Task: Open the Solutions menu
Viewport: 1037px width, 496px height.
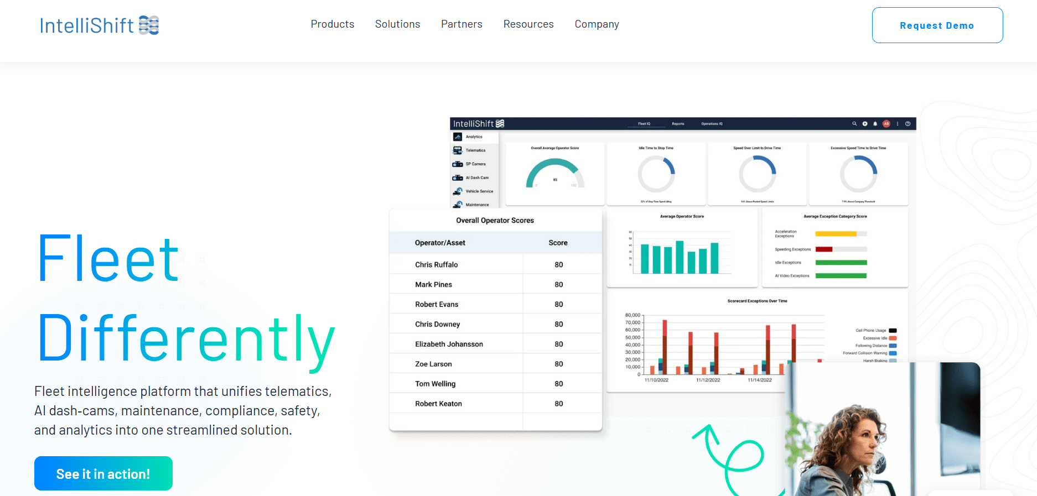Action: click(398, 24)
